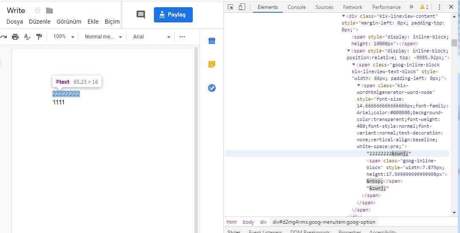Image resolution: width=460 pixels, height=233 pixels.
Task: Select html in the breadcrumb bar
Action: 232,222
